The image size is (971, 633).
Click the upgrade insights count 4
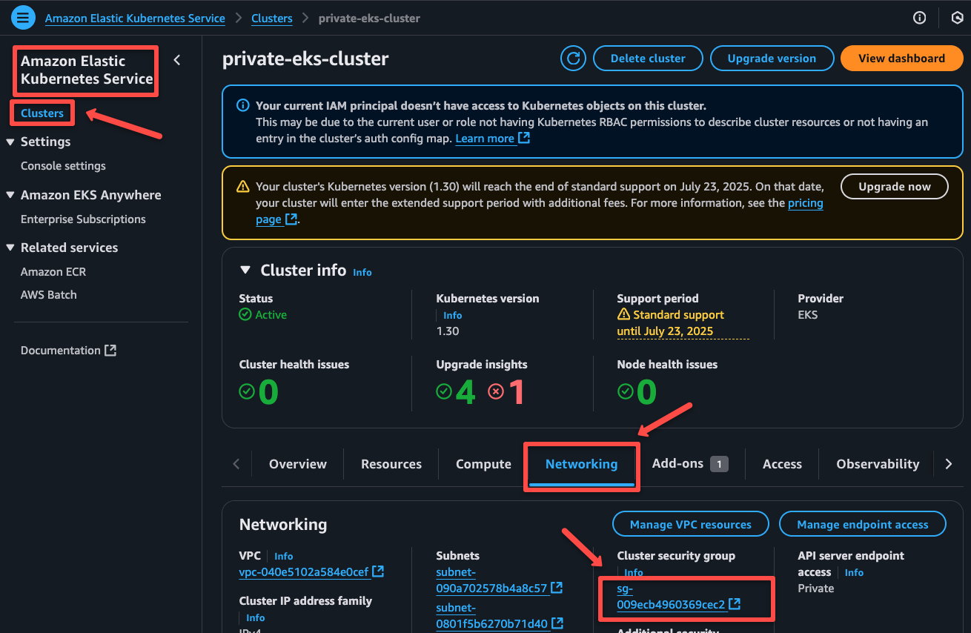coord(465,392)
